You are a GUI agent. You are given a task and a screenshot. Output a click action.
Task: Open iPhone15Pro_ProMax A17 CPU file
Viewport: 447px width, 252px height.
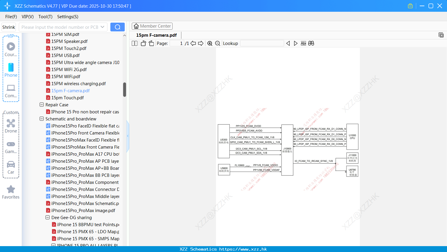point(83,154)
